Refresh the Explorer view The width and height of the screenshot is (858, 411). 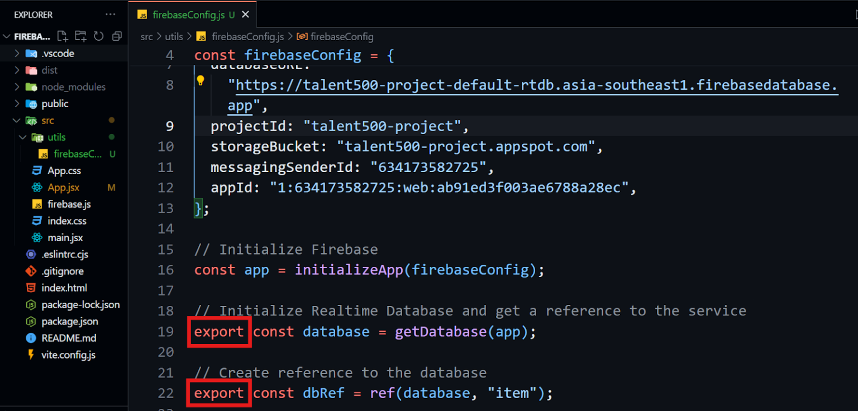[98, 36]
